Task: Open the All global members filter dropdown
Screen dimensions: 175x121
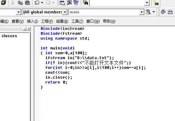Action: (65, 12)
